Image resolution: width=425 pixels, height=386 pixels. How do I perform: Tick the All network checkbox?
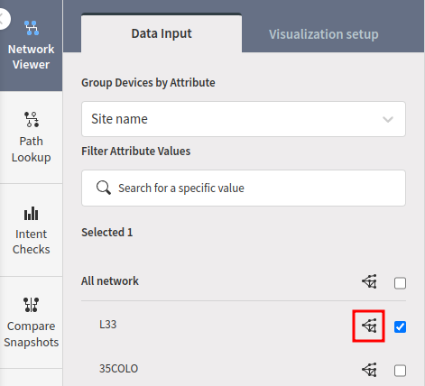(x=400, y=283)
